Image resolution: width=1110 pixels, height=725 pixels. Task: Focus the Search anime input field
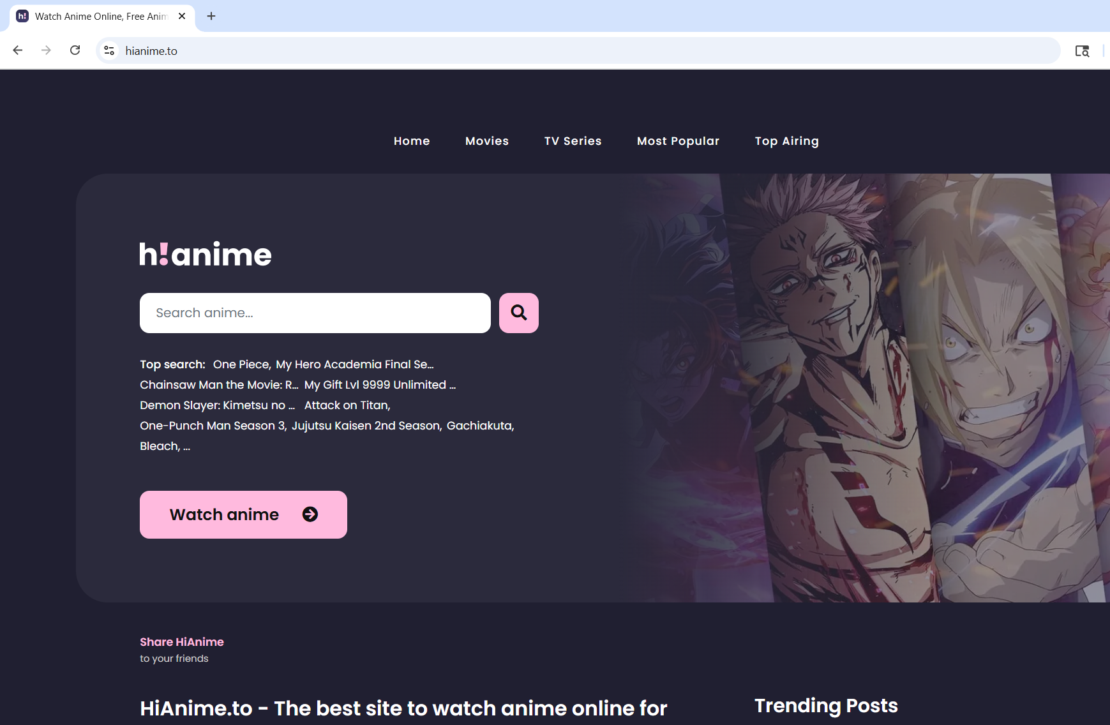tap(315, 313)
